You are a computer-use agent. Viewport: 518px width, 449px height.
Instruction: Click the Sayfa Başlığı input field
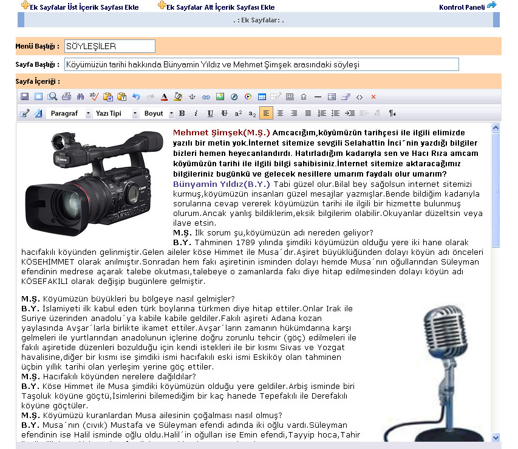(262, 64)
